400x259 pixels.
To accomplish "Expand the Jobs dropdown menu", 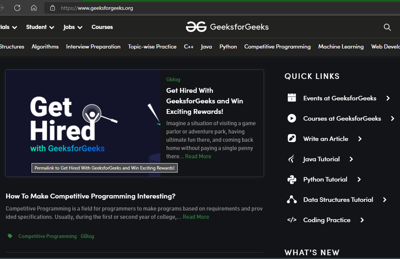I will (73, 27).
